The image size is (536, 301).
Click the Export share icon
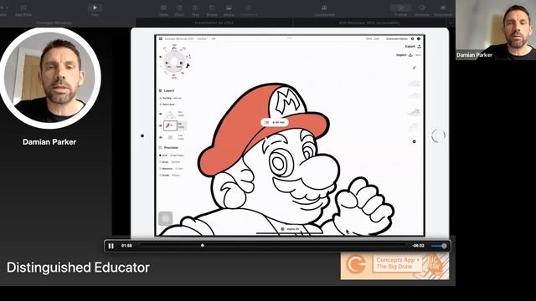[x=419, y=47]
